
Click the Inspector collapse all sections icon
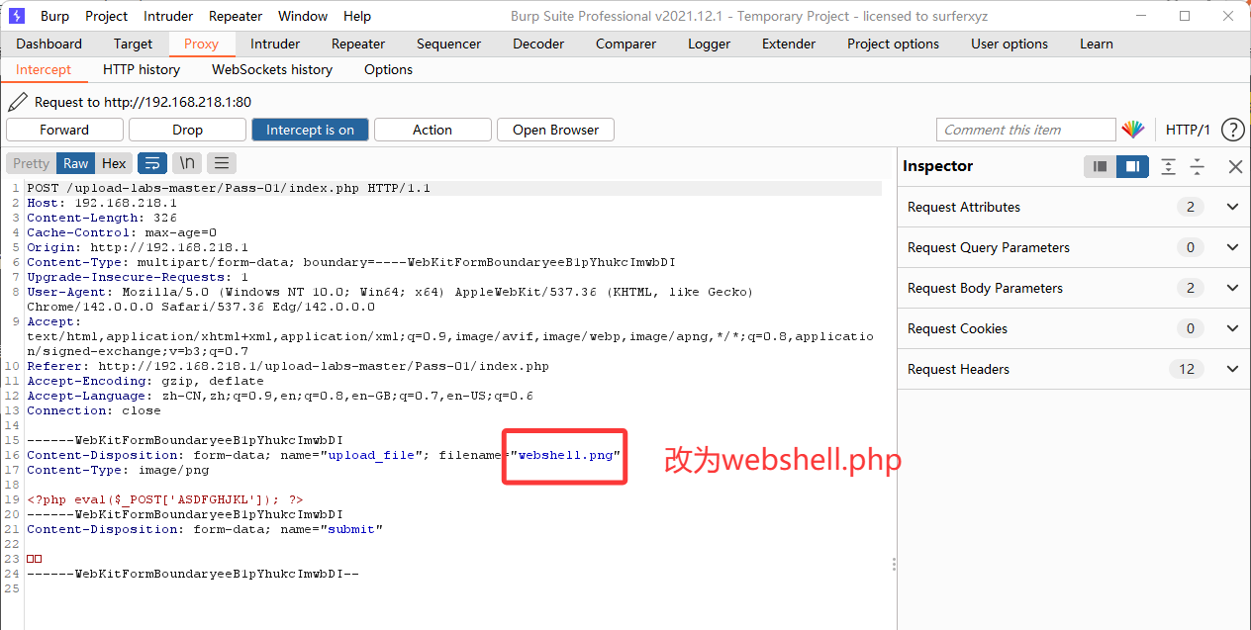pyautogui.click(x=1198, y=166)
